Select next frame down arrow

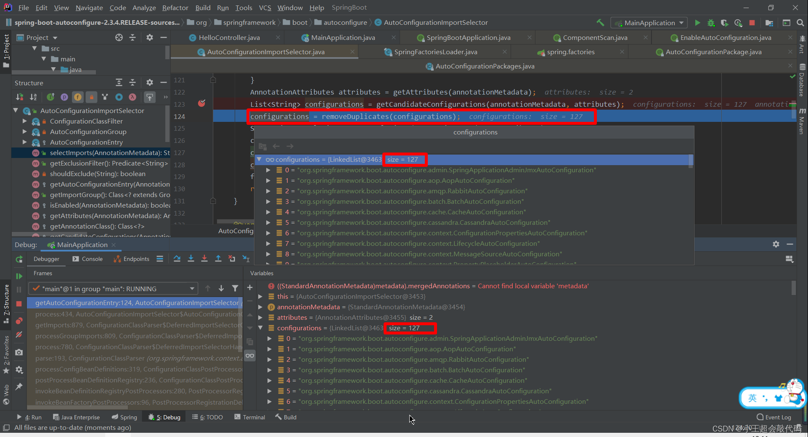(x=221, y=288)
